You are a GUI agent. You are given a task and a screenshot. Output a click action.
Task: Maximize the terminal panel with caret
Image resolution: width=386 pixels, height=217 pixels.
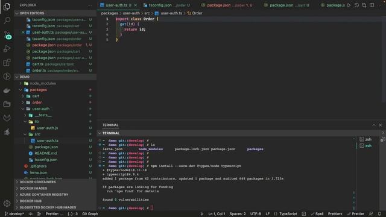click(x=374, y=125)
